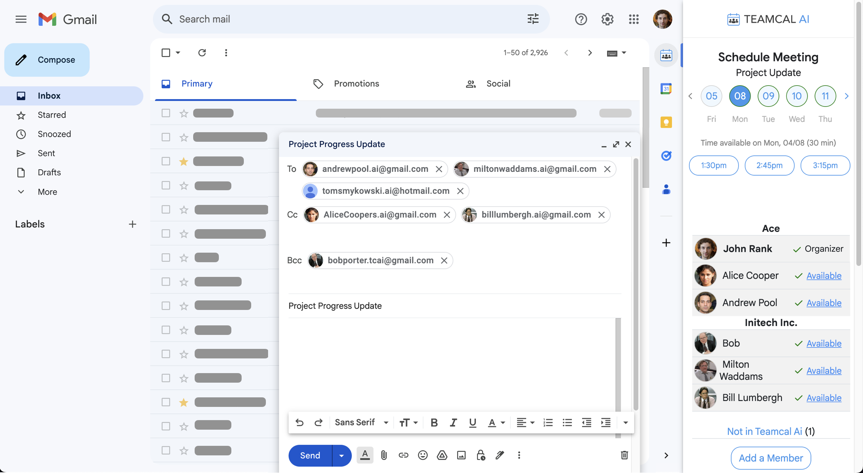
Task: Star the first email in the list
Action: tap(184, 113)
